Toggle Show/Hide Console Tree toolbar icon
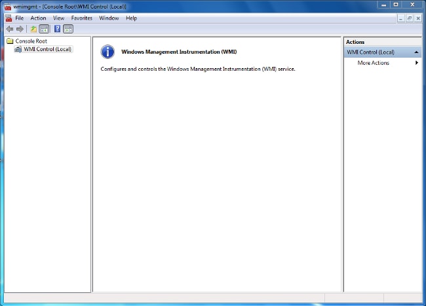The image size is (426, 306). [45, 29]
